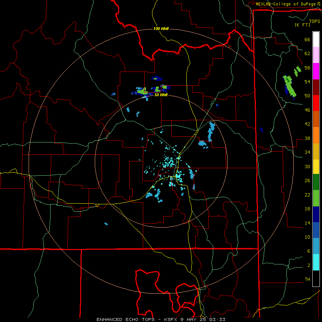Image resolution: width=322 pixels, height=322 pixels.
Task: Click the large green echo cell in the east
Action: pyautogui.click(x=290, y=87)
